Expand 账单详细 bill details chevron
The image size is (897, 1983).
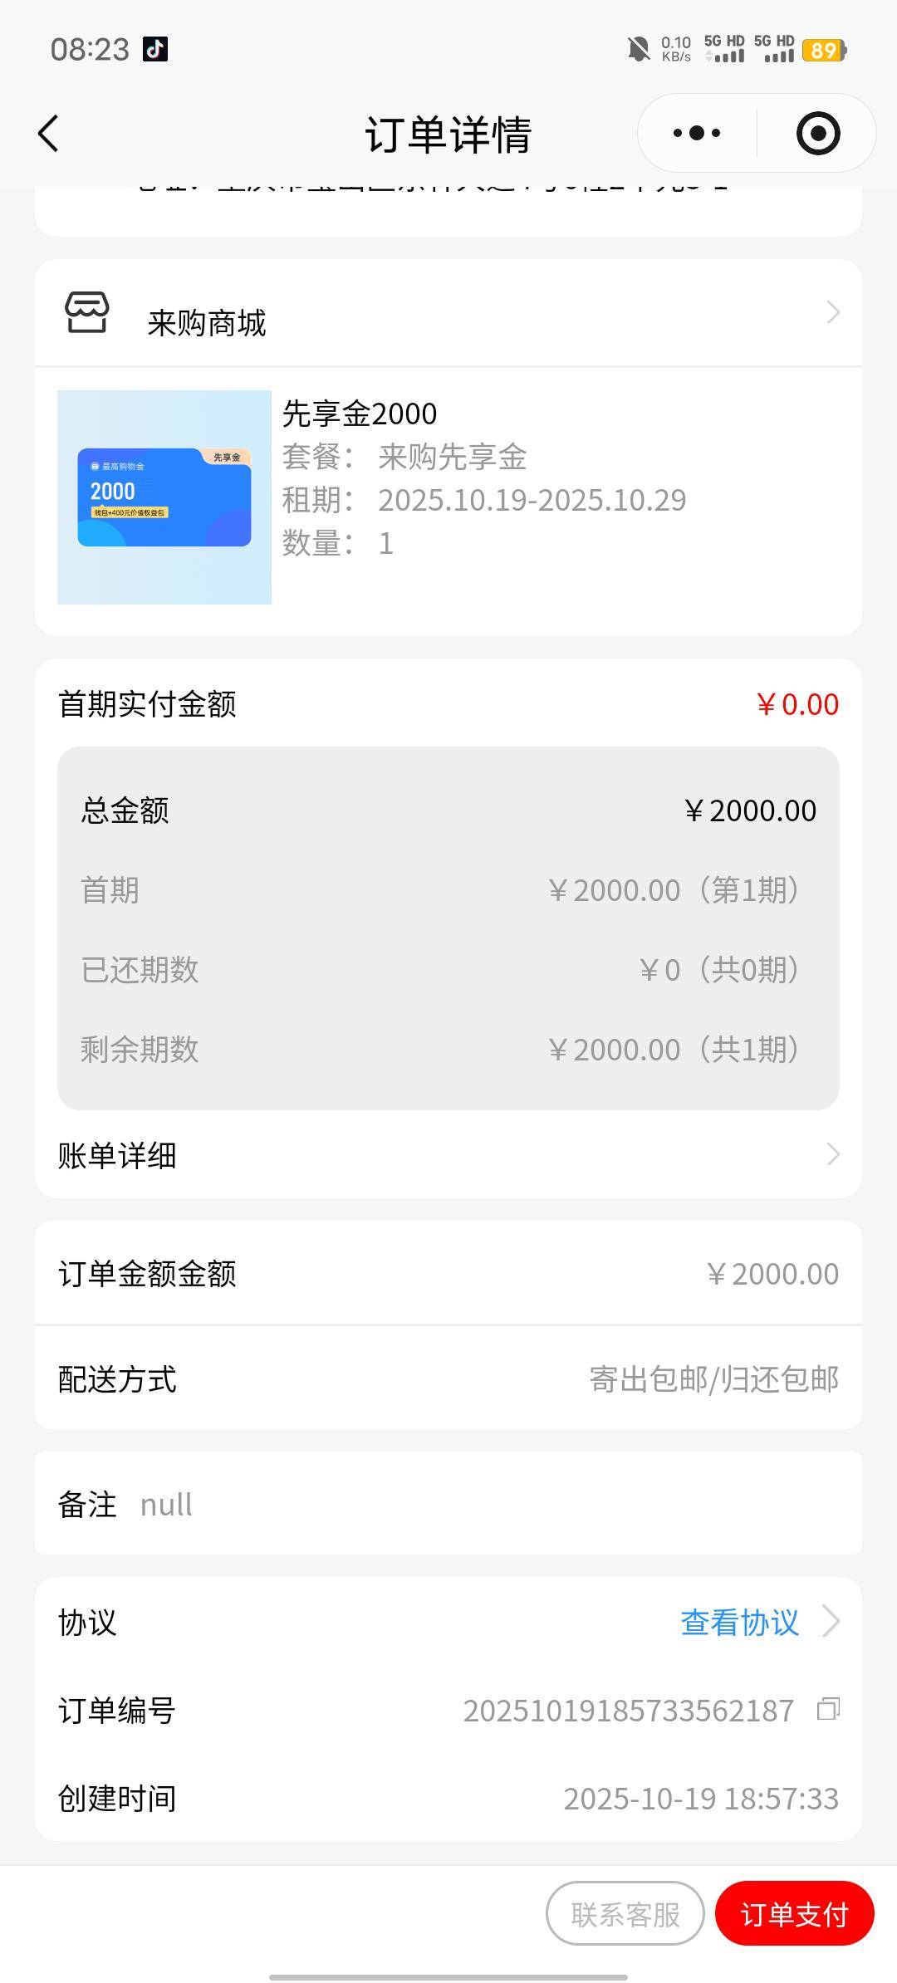coord(833,1154)
